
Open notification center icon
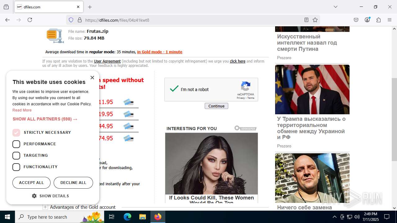[387, 217]
